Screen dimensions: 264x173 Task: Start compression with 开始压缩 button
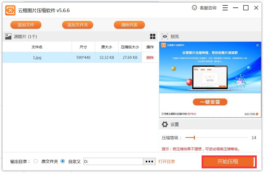[228, 162]
